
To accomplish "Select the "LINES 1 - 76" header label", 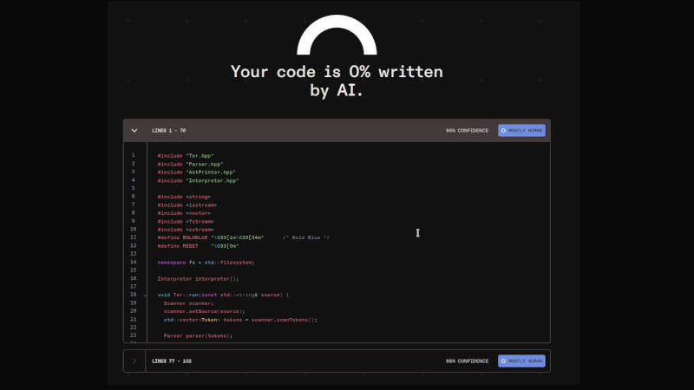I will coord(169,131).
